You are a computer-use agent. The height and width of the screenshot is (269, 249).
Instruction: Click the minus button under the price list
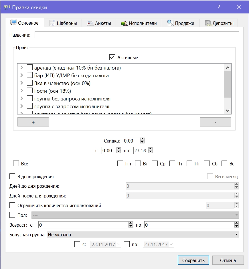click(215, 122)
